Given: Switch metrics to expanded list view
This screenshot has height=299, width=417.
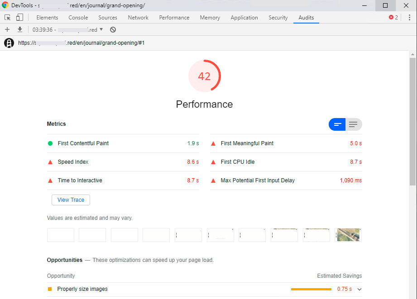Looking at the screenshot, I should click(354, 124).
